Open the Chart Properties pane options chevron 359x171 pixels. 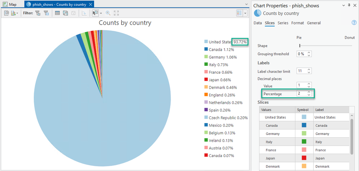[x=344, y=5]
